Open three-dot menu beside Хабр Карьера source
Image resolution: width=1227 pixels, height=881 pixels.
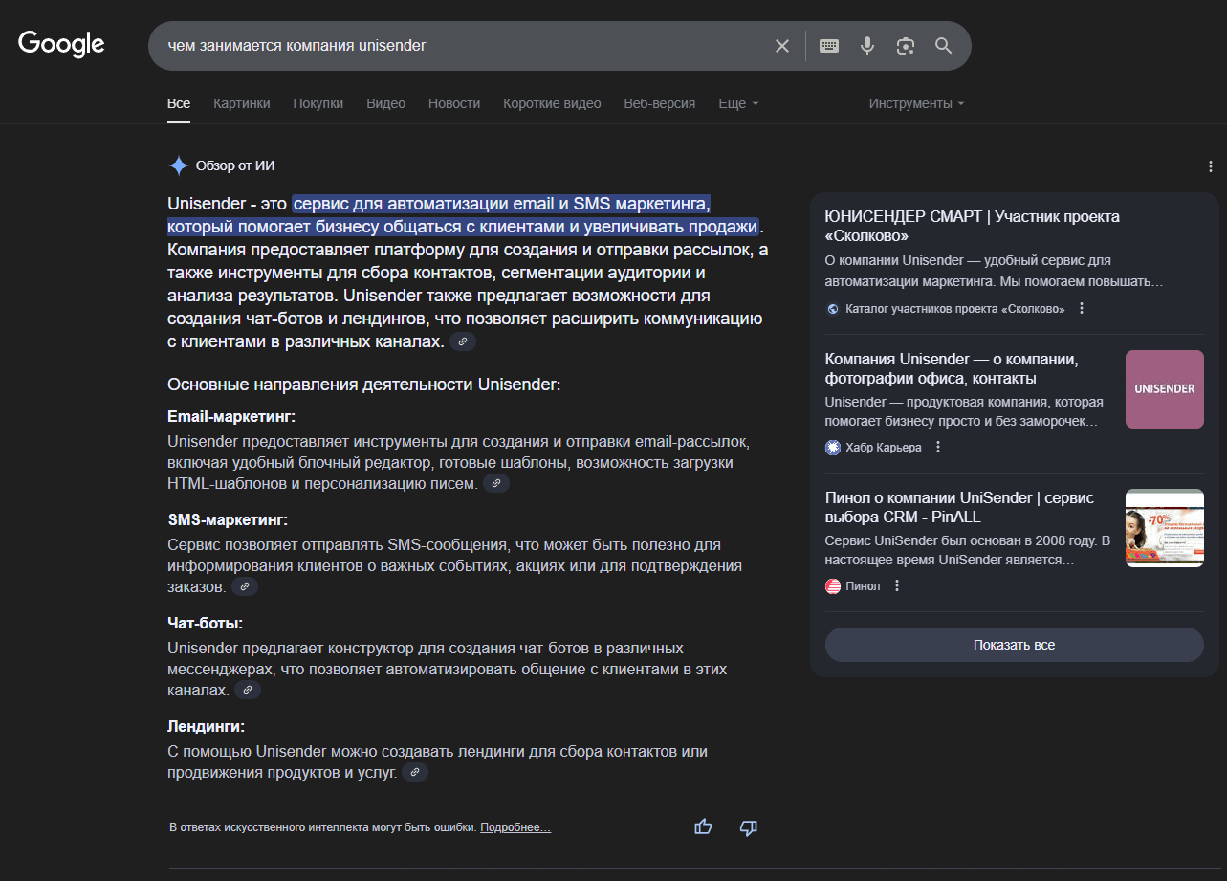click(x=938, y=447)
